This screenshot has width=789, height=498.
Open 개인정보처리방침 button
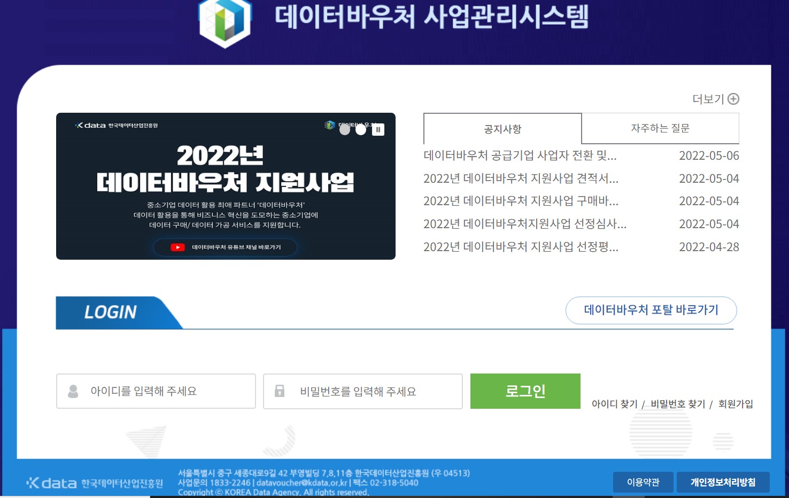[x=723, y=482]
